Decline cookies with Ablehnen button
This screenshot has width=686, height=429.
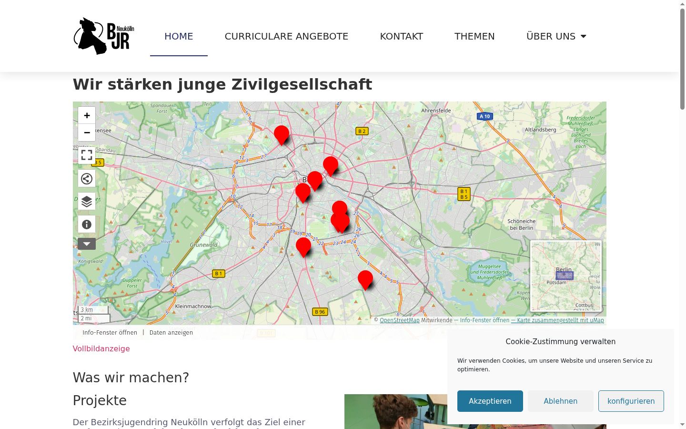point(561,401)
